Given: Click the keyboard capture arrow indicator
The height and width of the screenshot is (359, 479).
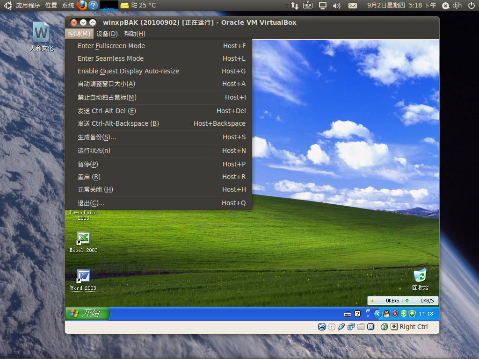Looking at the screenshot, I should (394, 327).
